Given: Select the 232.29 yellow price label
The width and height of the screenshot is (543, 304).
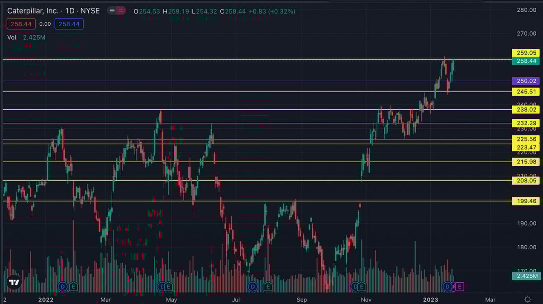Looking at the screenshot, I should [525, 123].
